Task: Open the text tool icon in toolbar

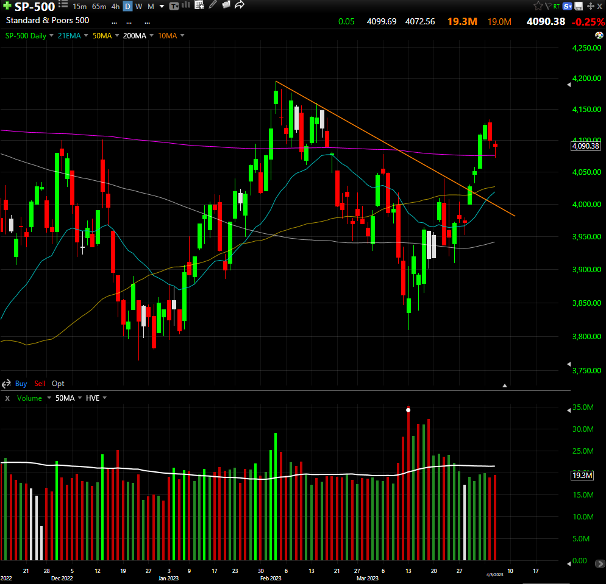Action: [x=174, y=6]
